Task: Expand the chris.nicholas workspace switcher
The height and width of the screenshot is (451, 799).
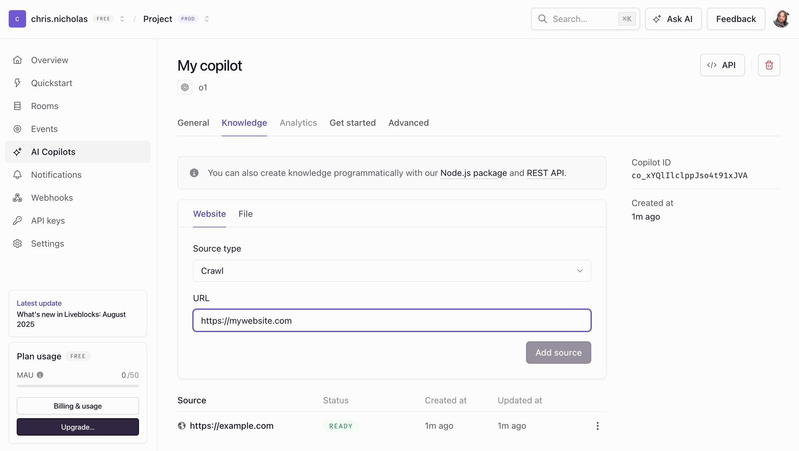Action: (122, 19)
